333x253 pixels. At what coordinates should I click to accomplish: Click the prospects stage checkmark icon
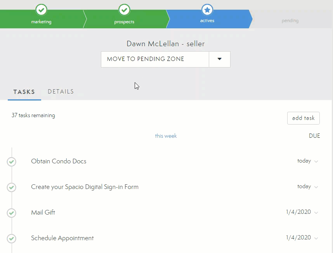[124, 10]
